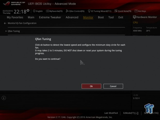Click the Hardware Monitor screen icon
Screen dimensions: 160x120
[x=134, y=17]
